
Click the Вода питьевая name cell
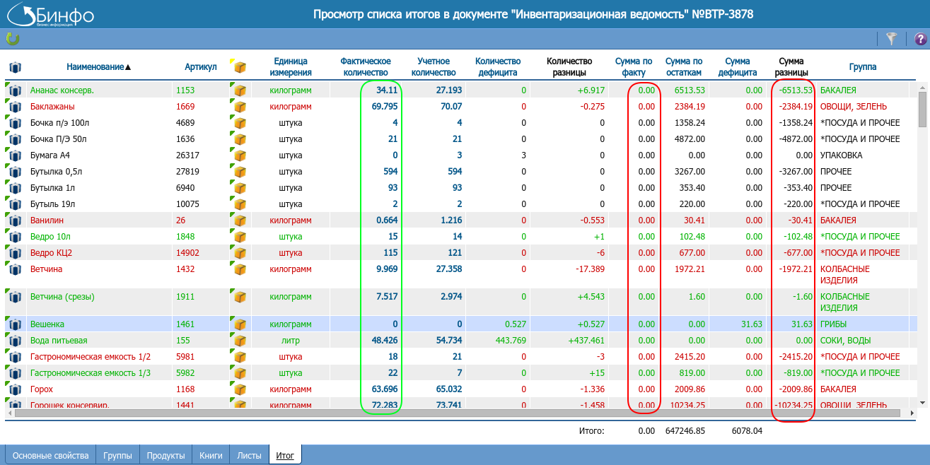[59, 341]
